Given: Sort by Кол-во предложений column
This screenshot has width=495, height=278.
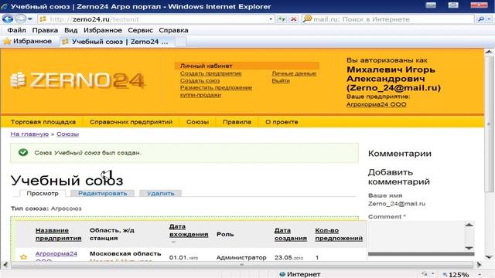Looking at the screenshot, I should [339, 234].
